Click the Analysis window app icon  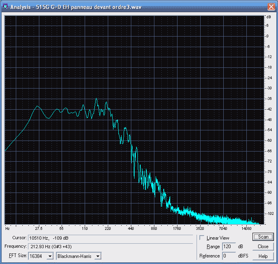click(x=6, y=6)
